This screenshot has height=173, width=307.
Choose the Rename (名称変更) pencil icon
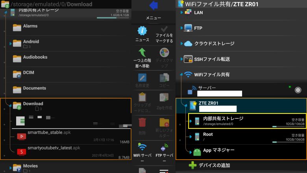(x=142, y=78)
